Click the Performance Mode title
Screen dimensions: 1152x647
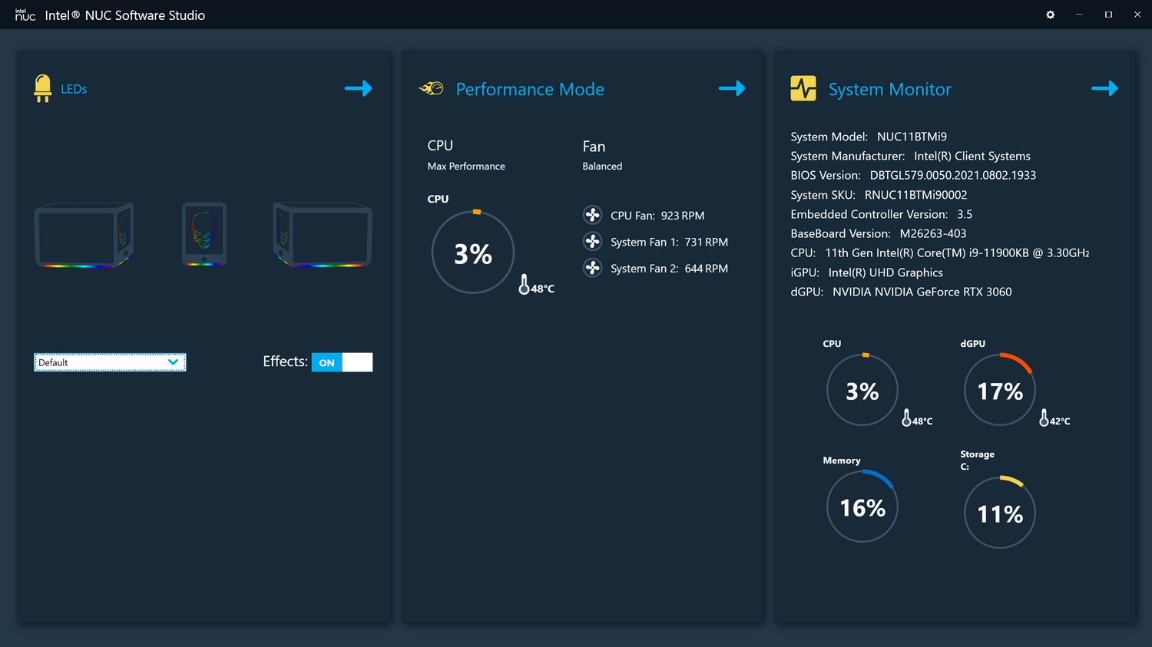click(x=530, y=89)
